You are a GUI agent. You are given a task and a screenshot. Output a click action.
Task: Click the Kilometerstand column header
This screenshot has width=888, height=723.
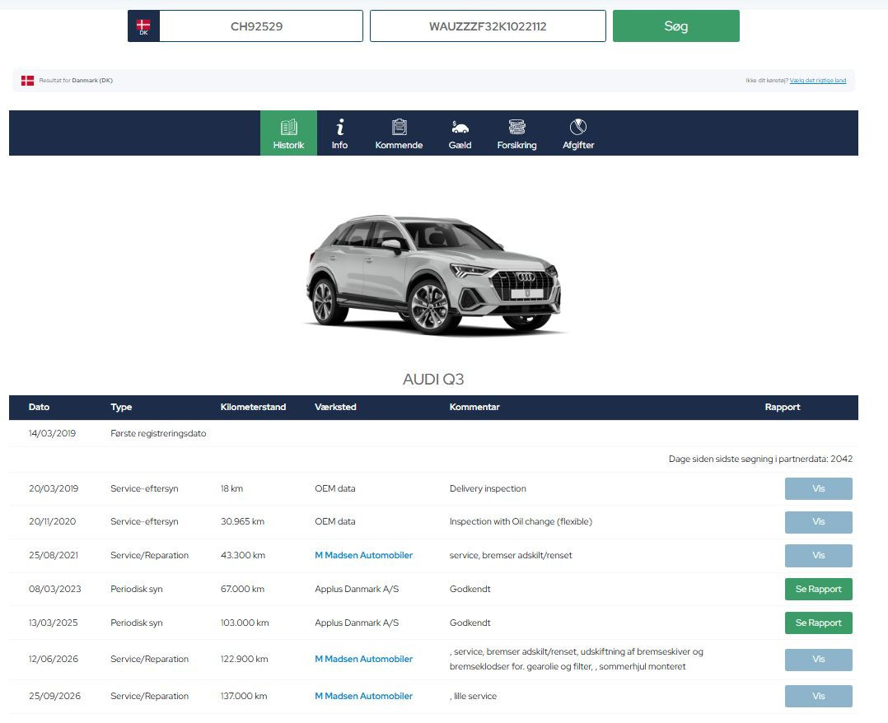[253, 407]
